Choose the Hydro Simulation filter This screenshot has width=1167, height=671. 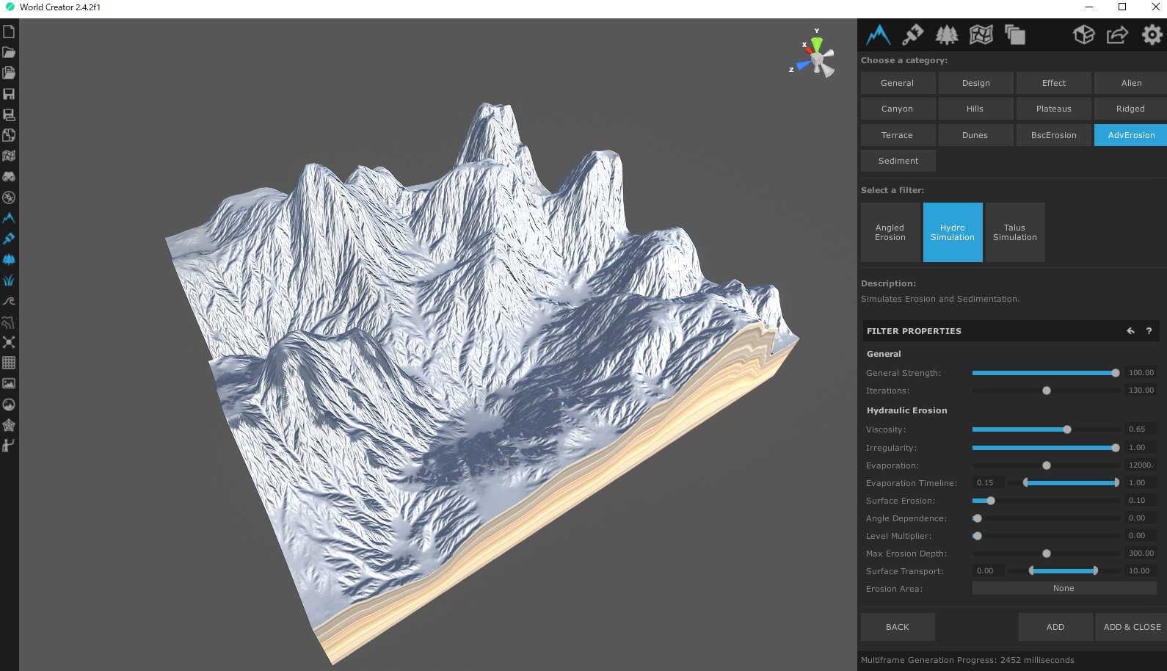click(x=953, y=232)
